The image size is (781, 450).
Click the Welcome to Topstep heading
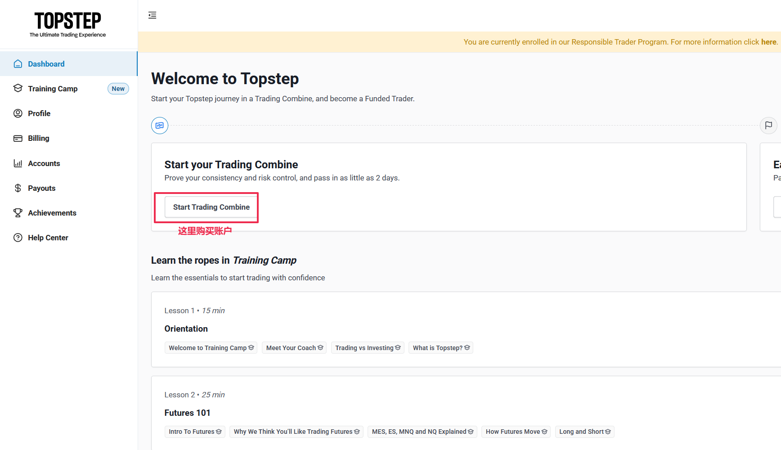pyautogui.click(x=225, y=79)
